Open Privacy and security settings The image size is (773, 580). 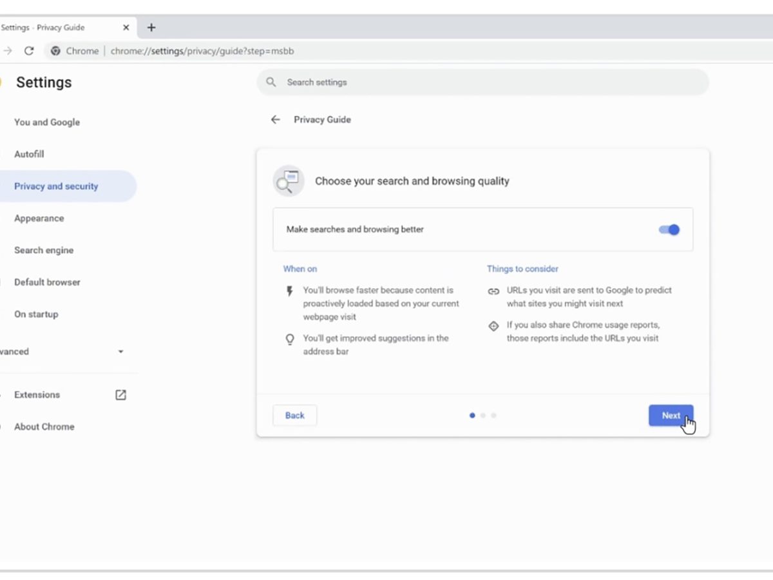56,186
